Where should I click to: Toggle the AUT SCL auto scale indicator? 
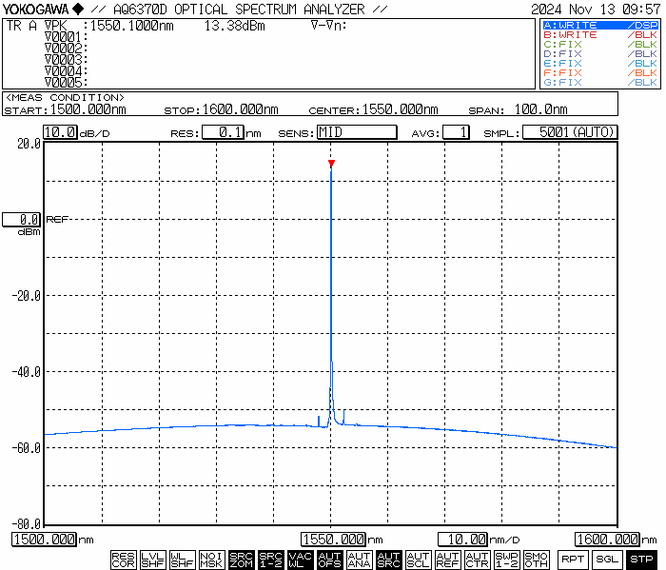coord(419,560)
